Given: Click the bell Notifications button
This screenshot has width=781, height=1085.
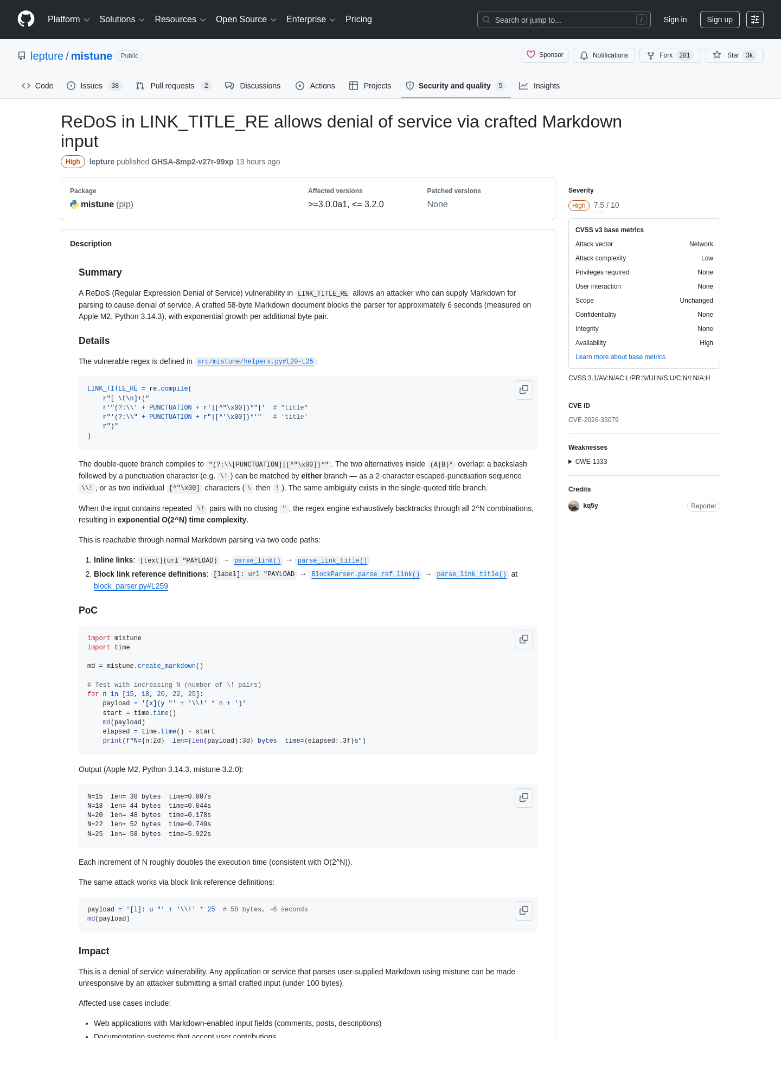Looking at the screenshot, I should (x=604, y=55).
